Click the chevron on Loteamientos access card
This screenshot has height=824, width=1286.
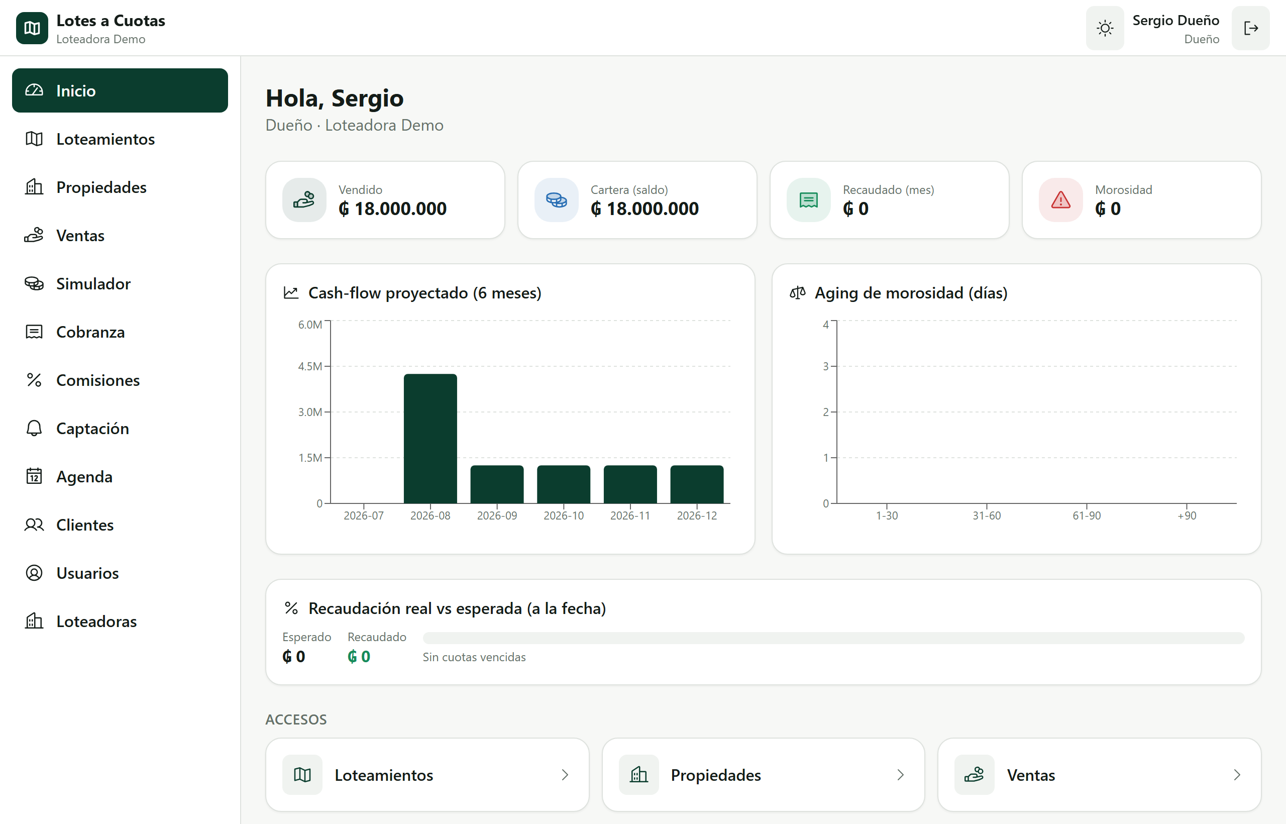(x=565, y=775)
